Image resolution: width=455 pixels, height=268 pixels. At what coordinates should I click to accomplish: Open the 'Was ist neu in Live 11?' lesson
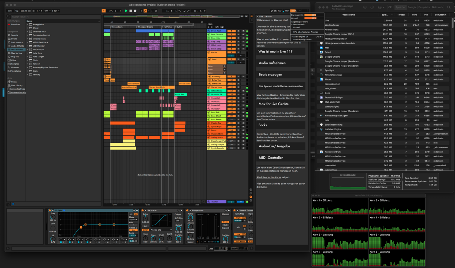tap(281, 52)
